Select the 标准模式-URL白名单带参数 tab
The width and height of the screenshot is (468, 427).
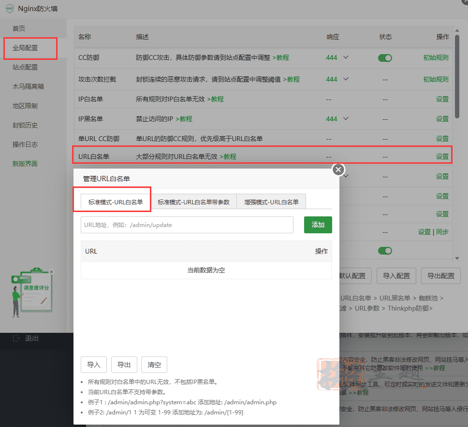pos(193,202)
